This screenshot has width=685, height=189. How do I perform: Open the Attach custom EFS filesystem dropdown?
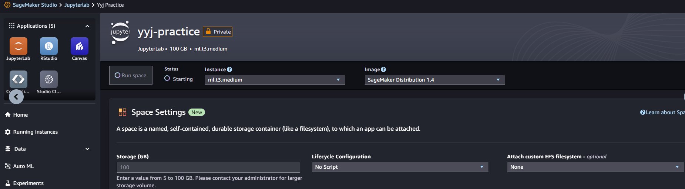[x=595, y=167]
